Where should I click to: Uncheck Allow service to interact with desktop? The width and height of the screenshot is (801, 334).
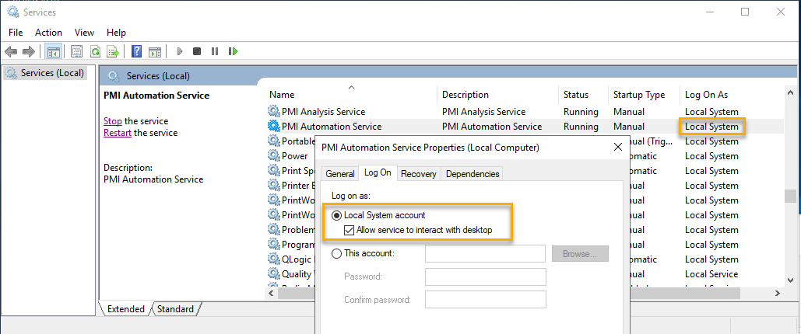coord(349,230)
